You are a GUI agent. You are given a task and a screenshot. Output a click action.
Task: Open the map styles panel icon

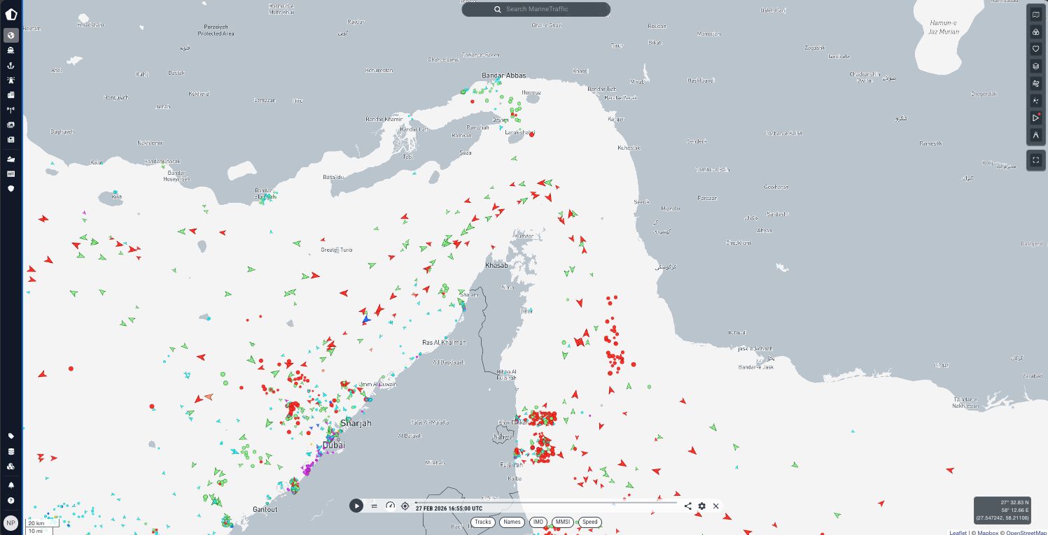pos(1036,15)
